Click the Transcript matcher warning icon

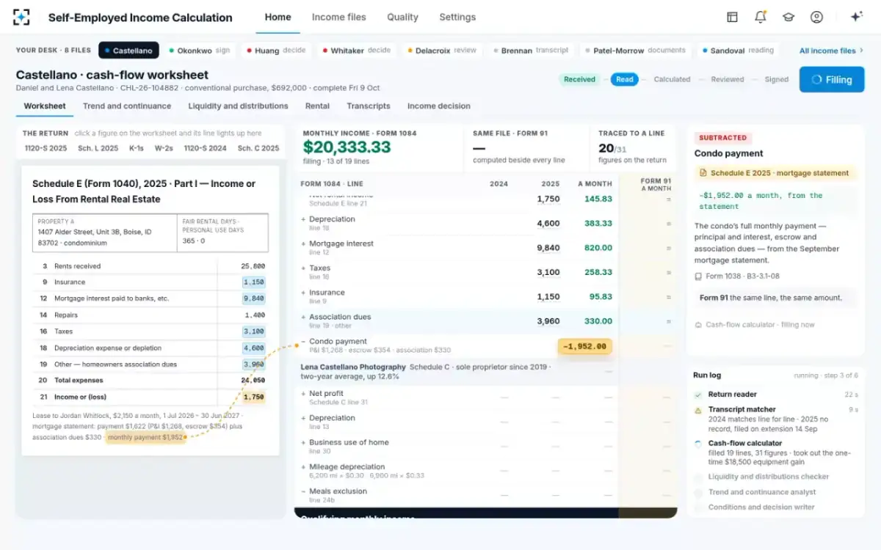(698, 410)
